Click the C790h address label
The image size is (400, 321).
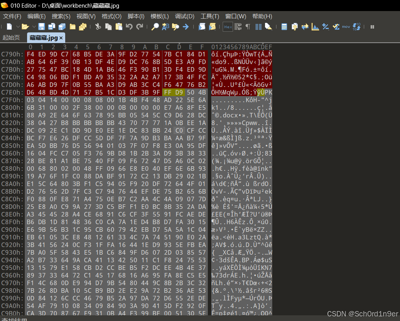[12, 54]
